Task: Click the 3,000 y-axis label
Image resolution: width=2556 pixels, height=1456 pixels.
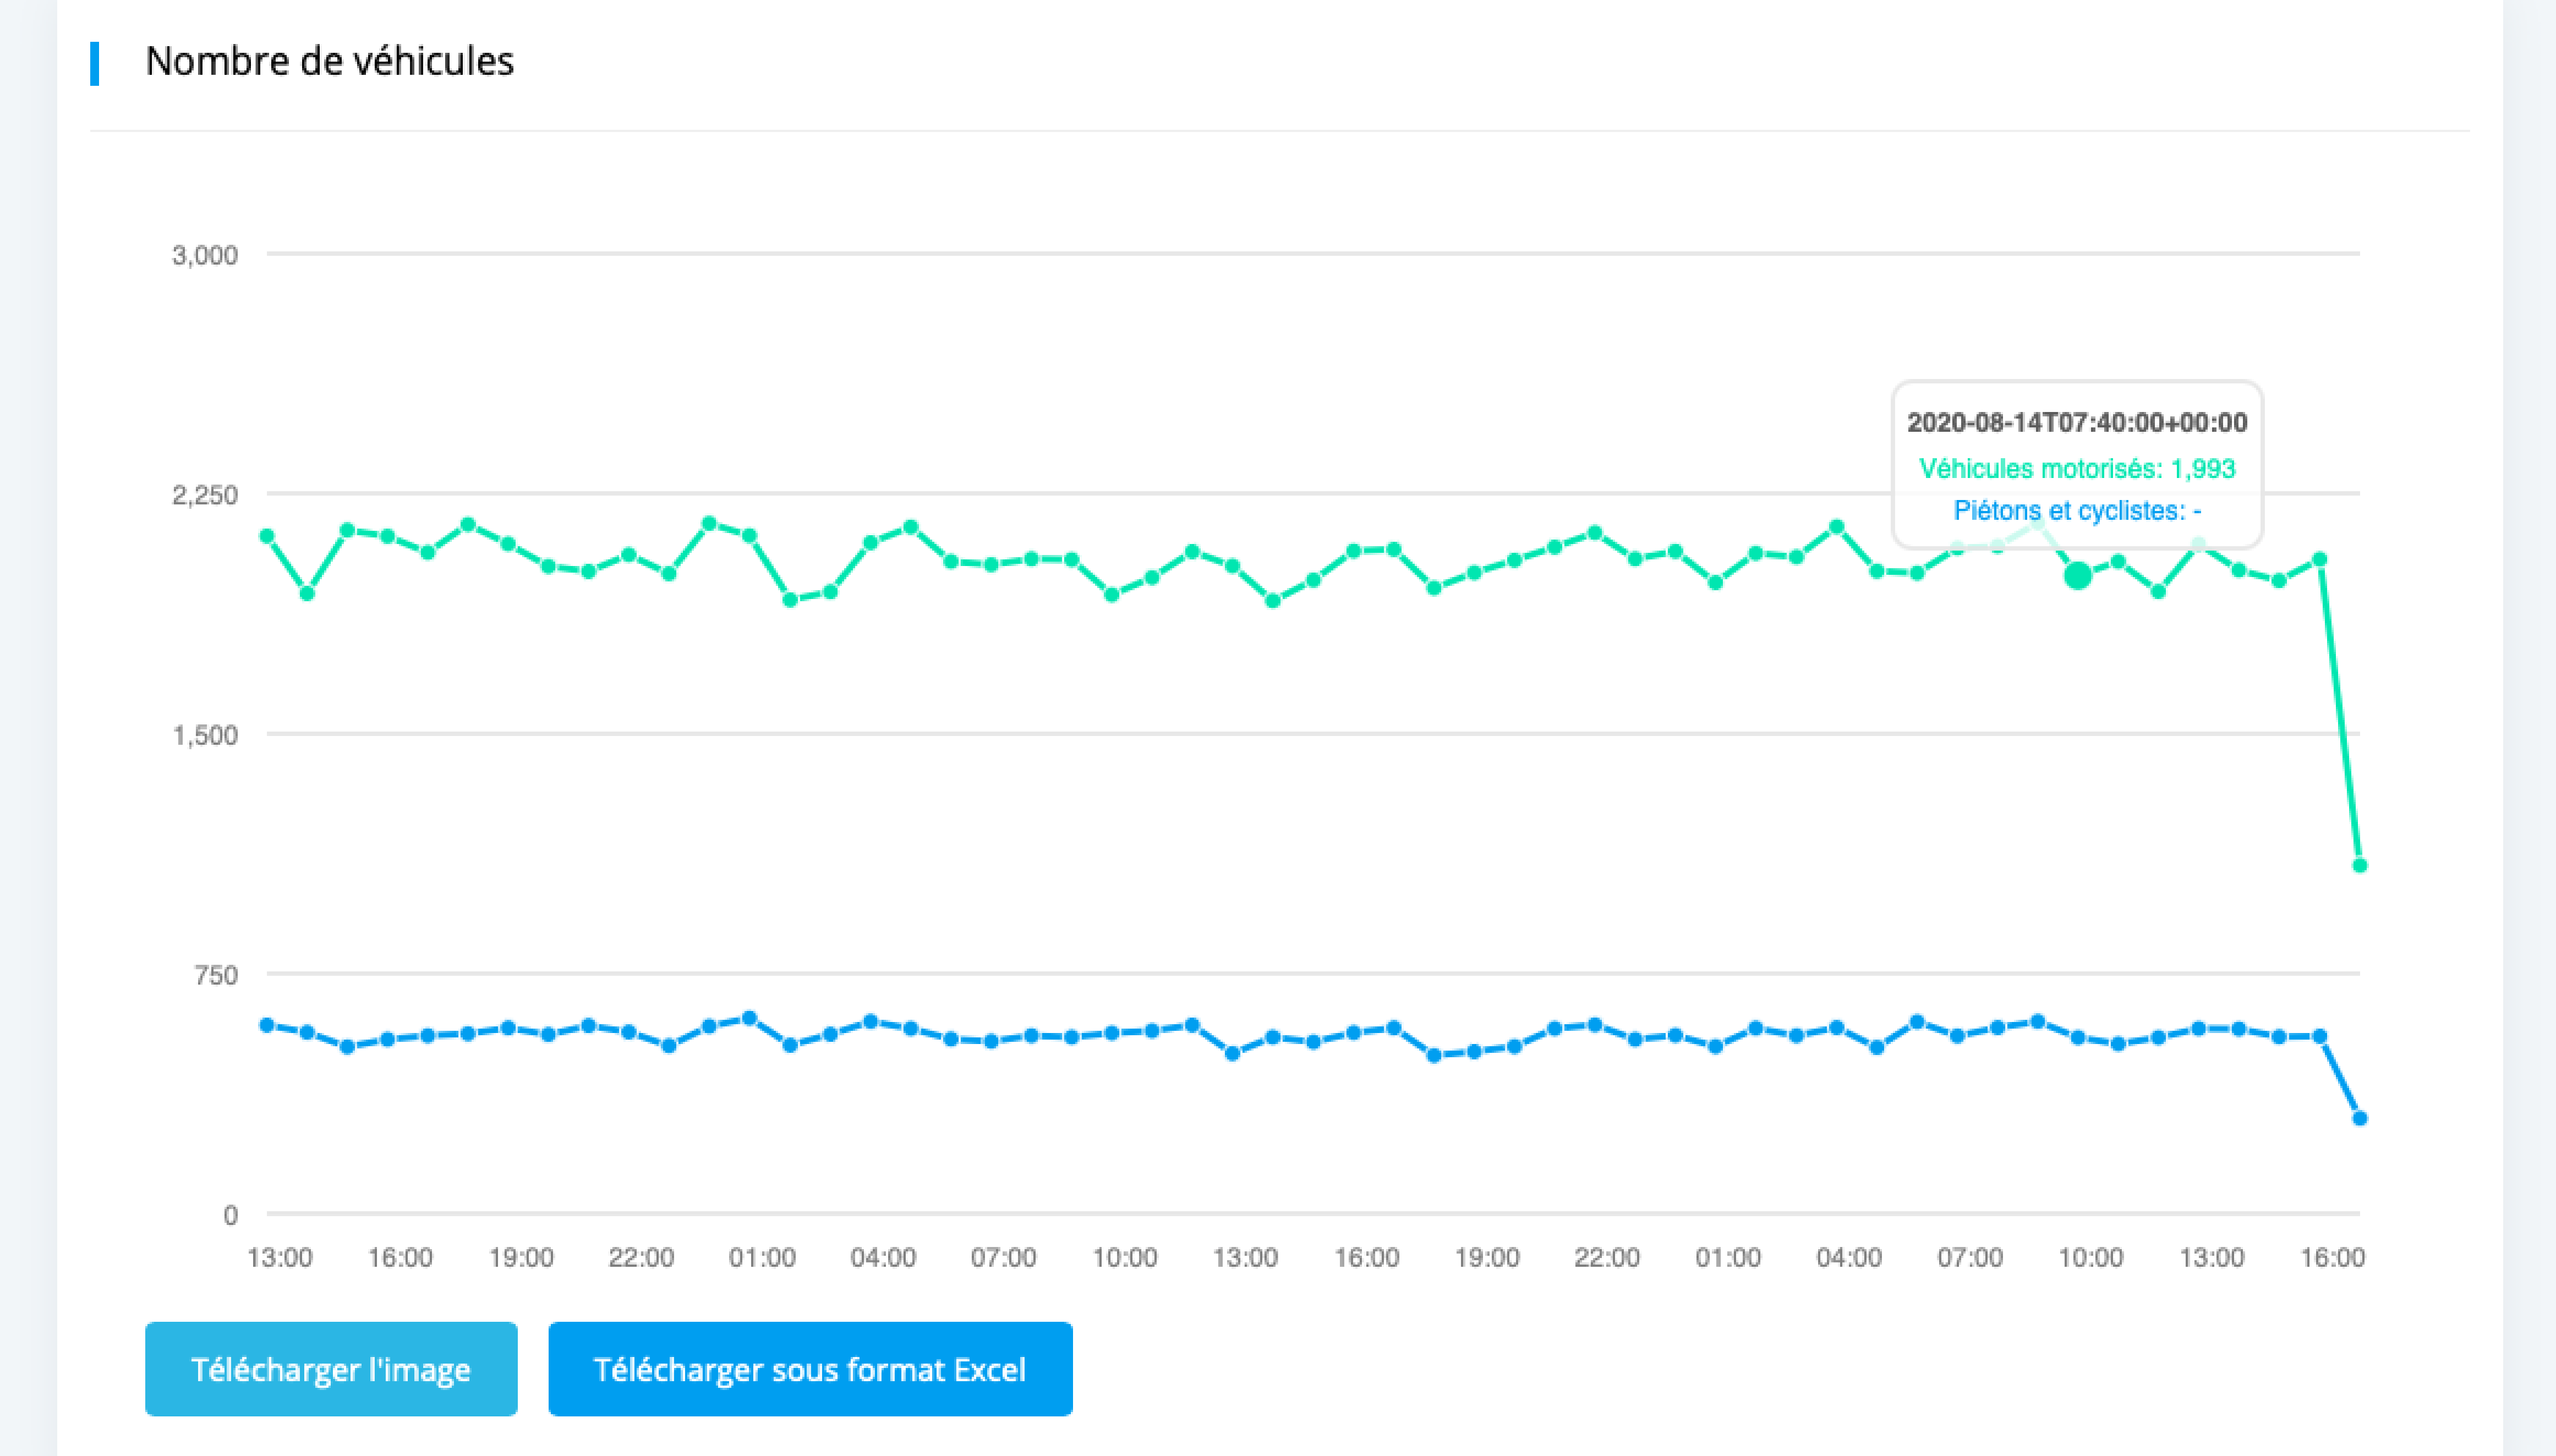Action: click(205, 255)
